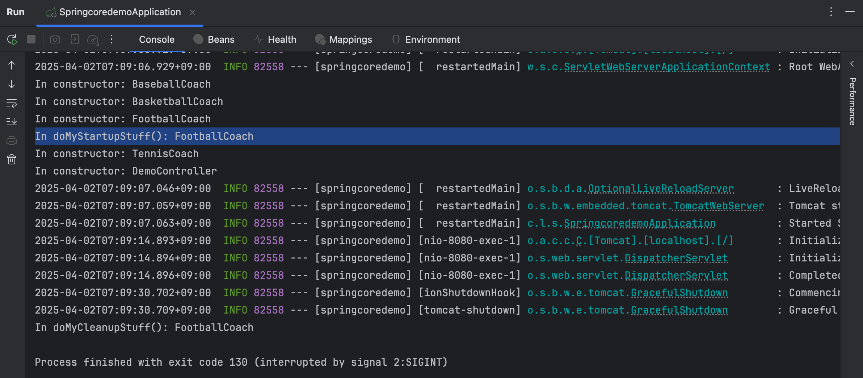The height and width of the screenshot is (378, 863).
Task: Open the profiler speedometer icon
Action: coord(93,39)
